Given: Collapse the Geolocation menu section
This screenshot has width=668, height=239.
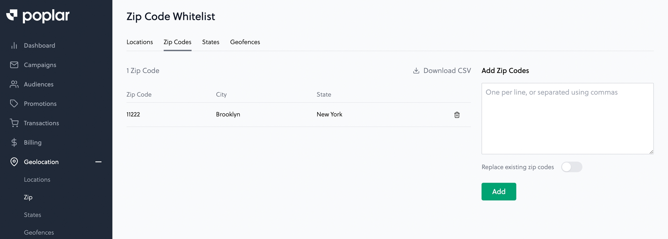Looking at the screenshot, I should (x=98, y=162).
